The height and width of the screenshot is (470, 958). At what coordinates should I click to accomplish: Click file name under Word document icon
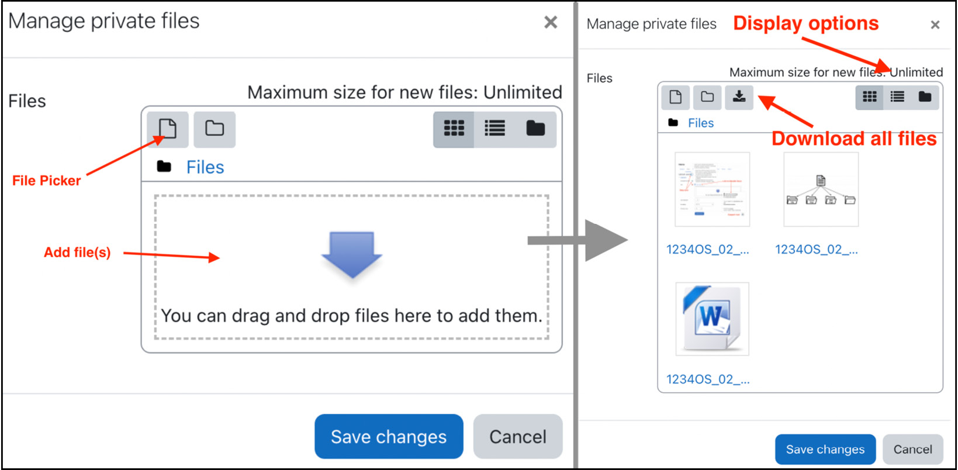[x=707, y=379]
